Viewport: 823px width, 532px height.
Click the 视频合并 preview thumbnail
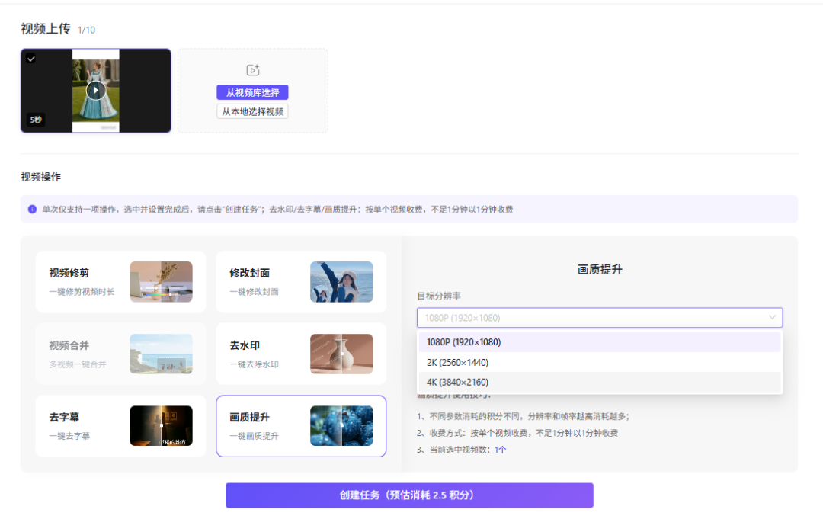(161, 354)
